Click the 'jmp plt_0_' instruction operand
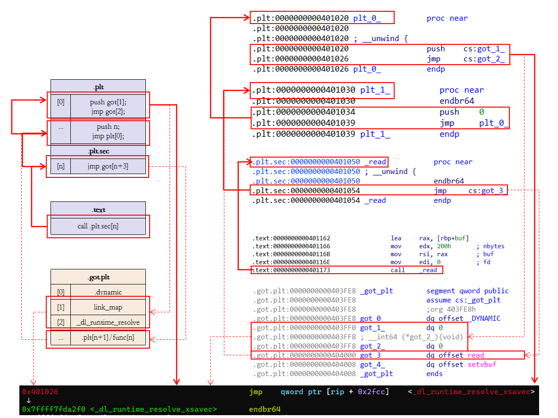Screen dimensions: 558x418 494,123
